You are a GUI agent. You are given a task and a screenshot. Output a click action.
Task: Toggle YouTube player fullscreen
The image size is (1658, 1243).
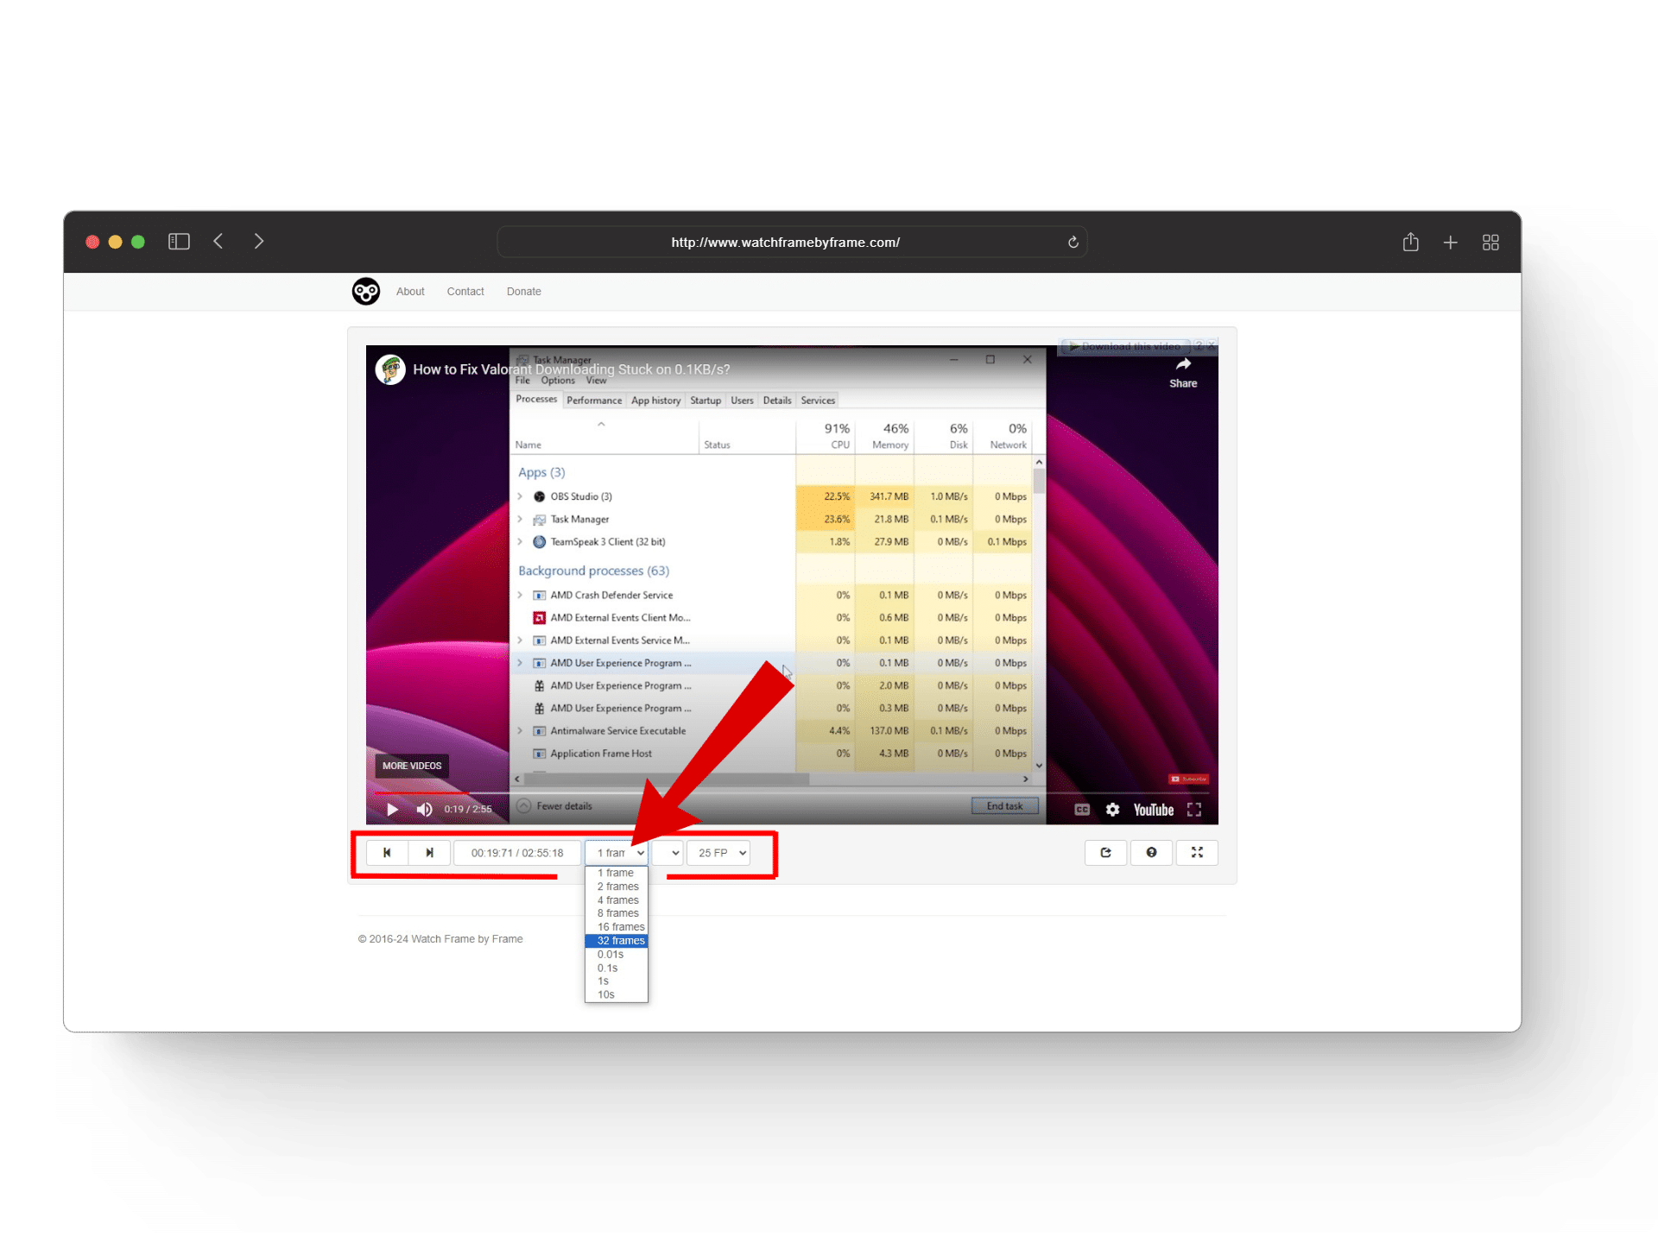point(1194,810)
